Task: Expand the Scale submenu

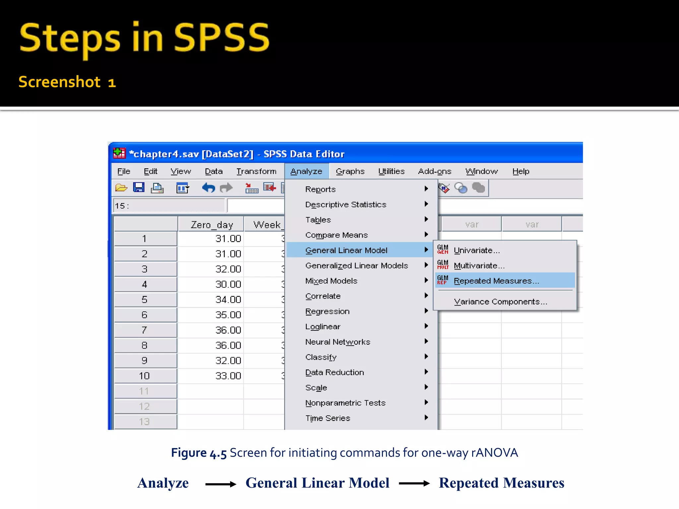Action: 361,387
